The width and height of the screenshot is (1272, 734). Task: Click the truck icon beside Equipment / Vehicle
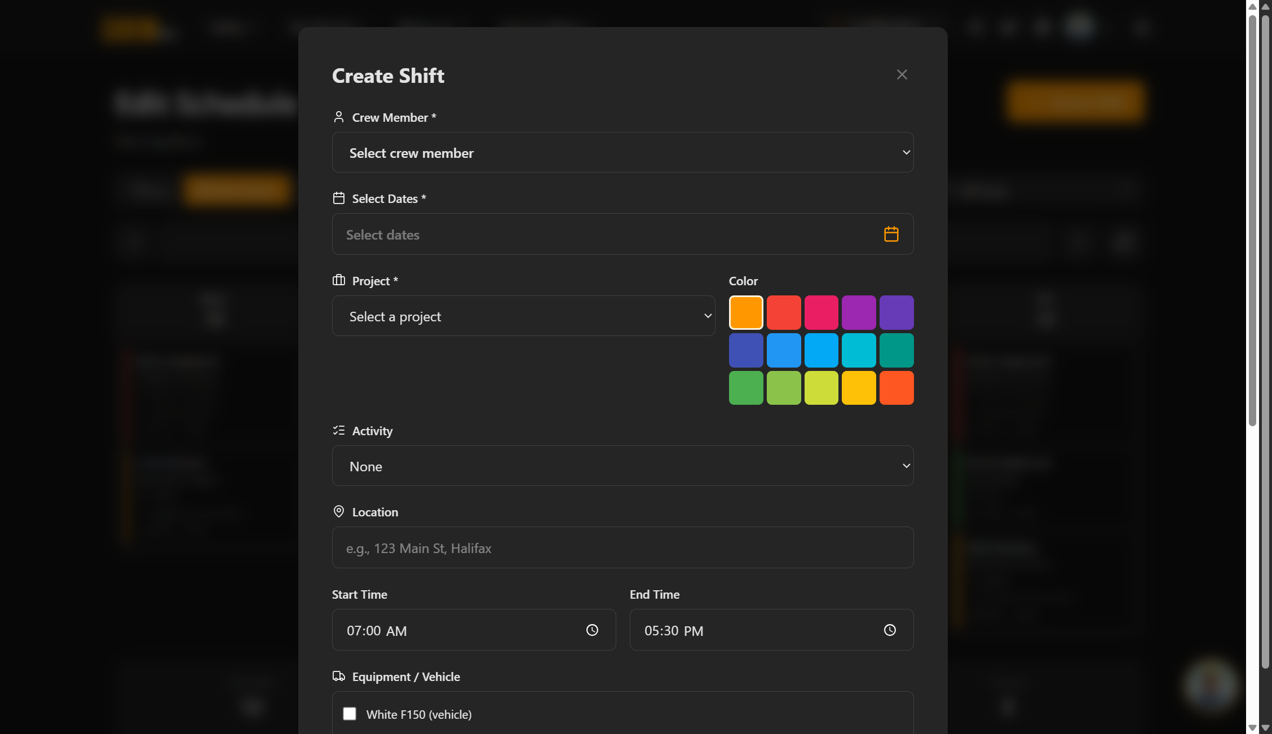338,676
